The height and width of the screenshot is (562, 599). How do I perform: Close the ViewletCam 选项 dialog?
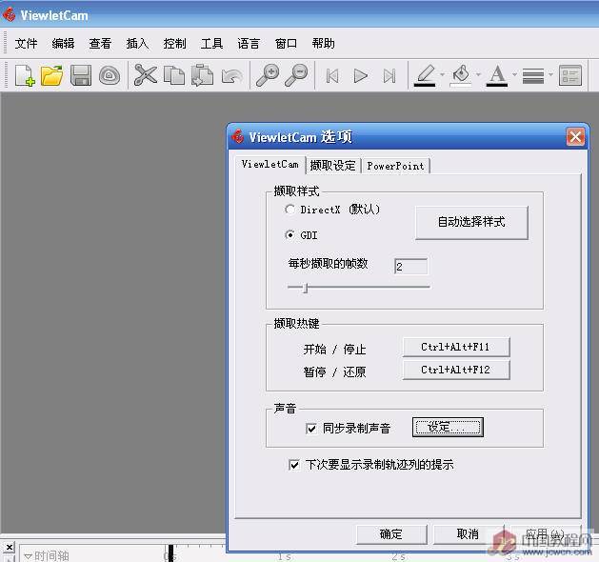coord(575,137)
